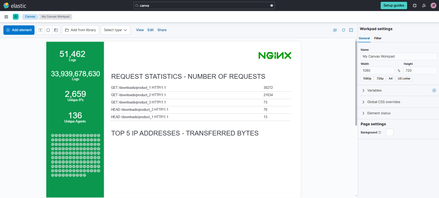
Task: Open the Share menu
Action: (162, 30)
